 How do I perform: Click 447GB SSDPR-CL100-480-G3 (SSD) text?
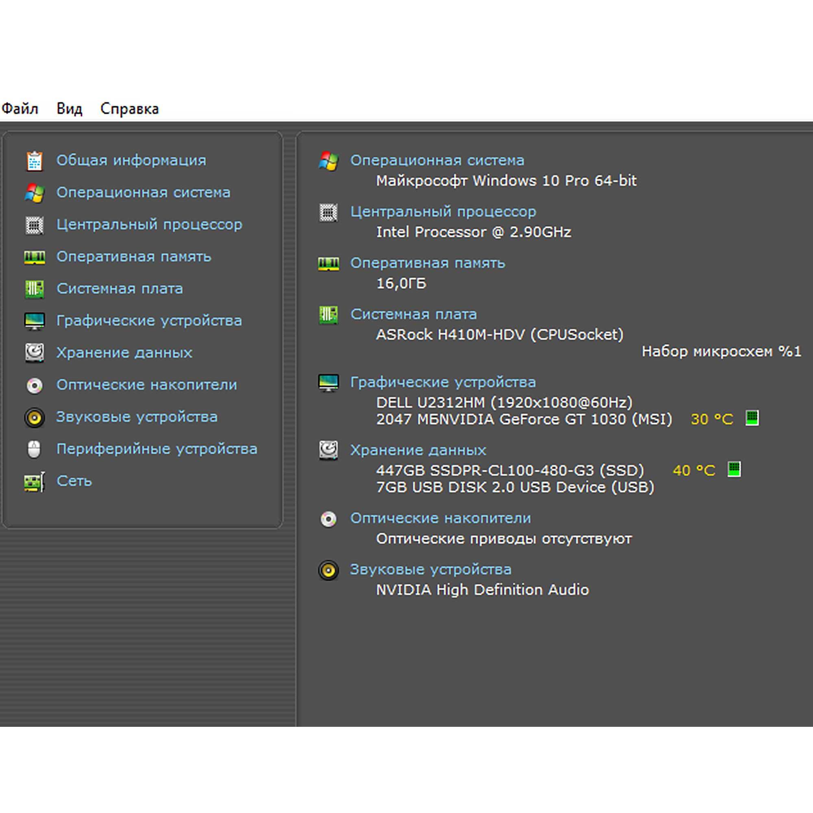(510, 470)
